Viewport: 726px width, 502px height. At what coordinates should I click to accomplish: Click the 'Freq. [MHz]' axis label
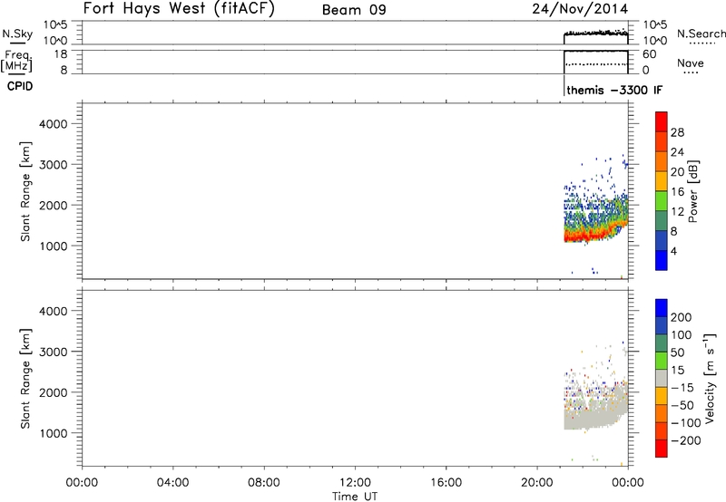tap(17, 61)
